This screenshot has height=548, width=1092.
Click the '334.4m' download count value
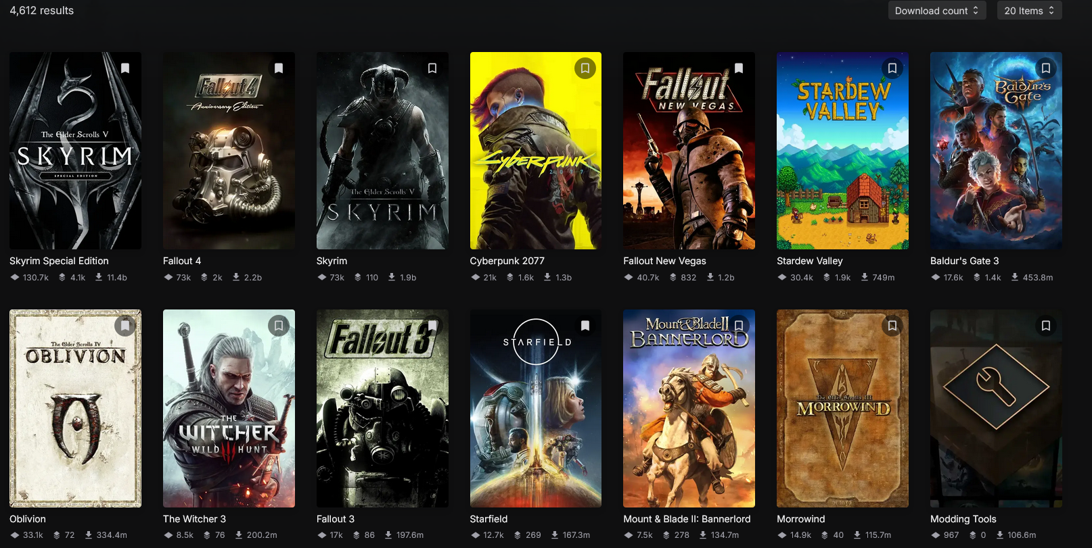pyautogui.click(x=112, y=535)
